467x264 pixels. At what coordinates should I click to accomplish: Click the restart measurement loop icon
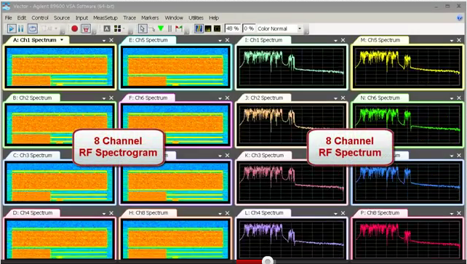(x=32, y=28)
